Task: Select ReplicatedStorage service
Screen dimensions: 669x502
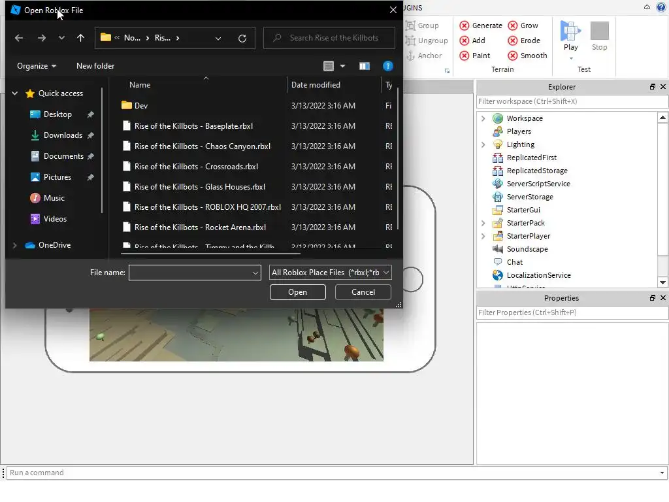Action: tap(537, 171)
